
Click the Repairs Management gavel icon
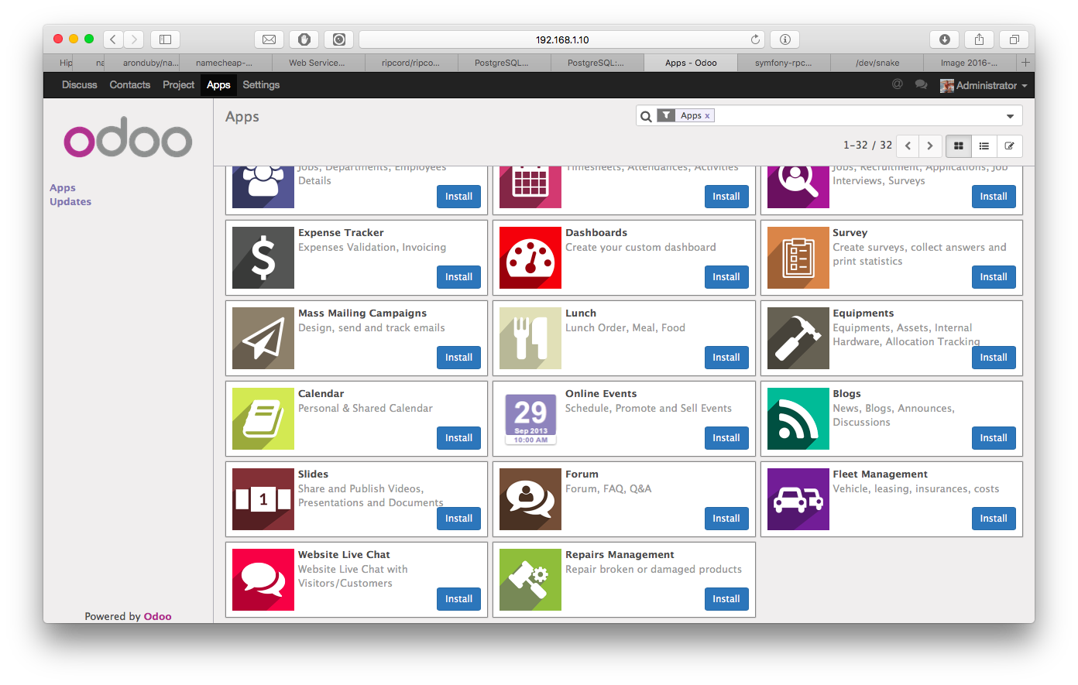(x=530, y=580)
